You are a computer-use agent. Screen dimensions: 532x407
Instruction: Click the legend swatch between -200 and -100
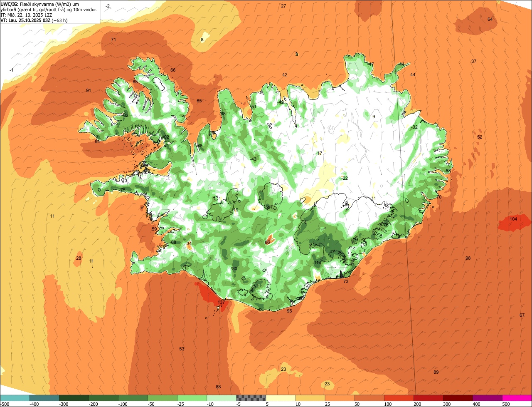click(103, 398)
